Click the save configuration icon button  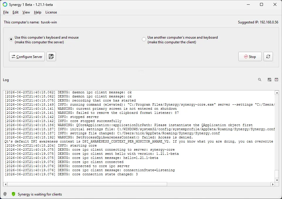coord(51,56)
